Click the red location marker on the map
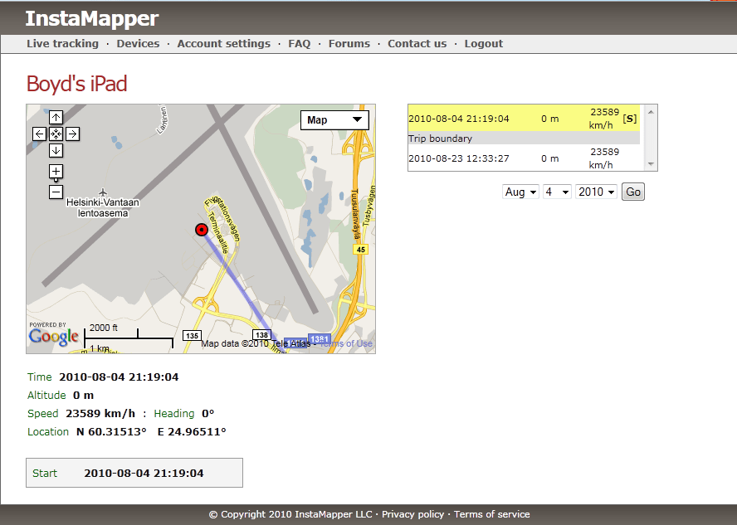737x525 pixels. click(x=202, y=230)
